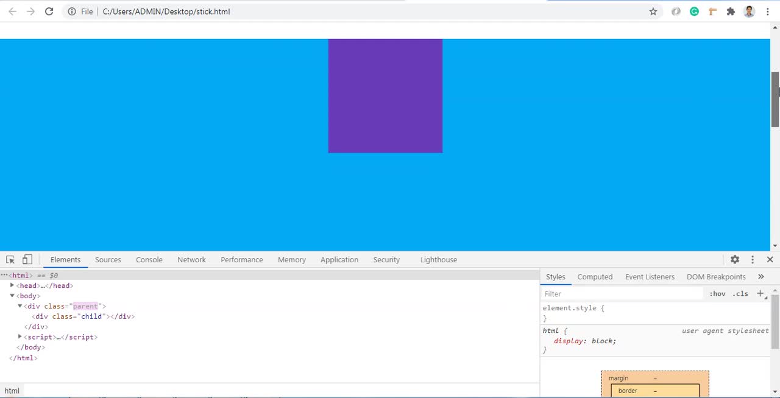Open the Security tab
780x398 pixels.
[x=386, y=260]
